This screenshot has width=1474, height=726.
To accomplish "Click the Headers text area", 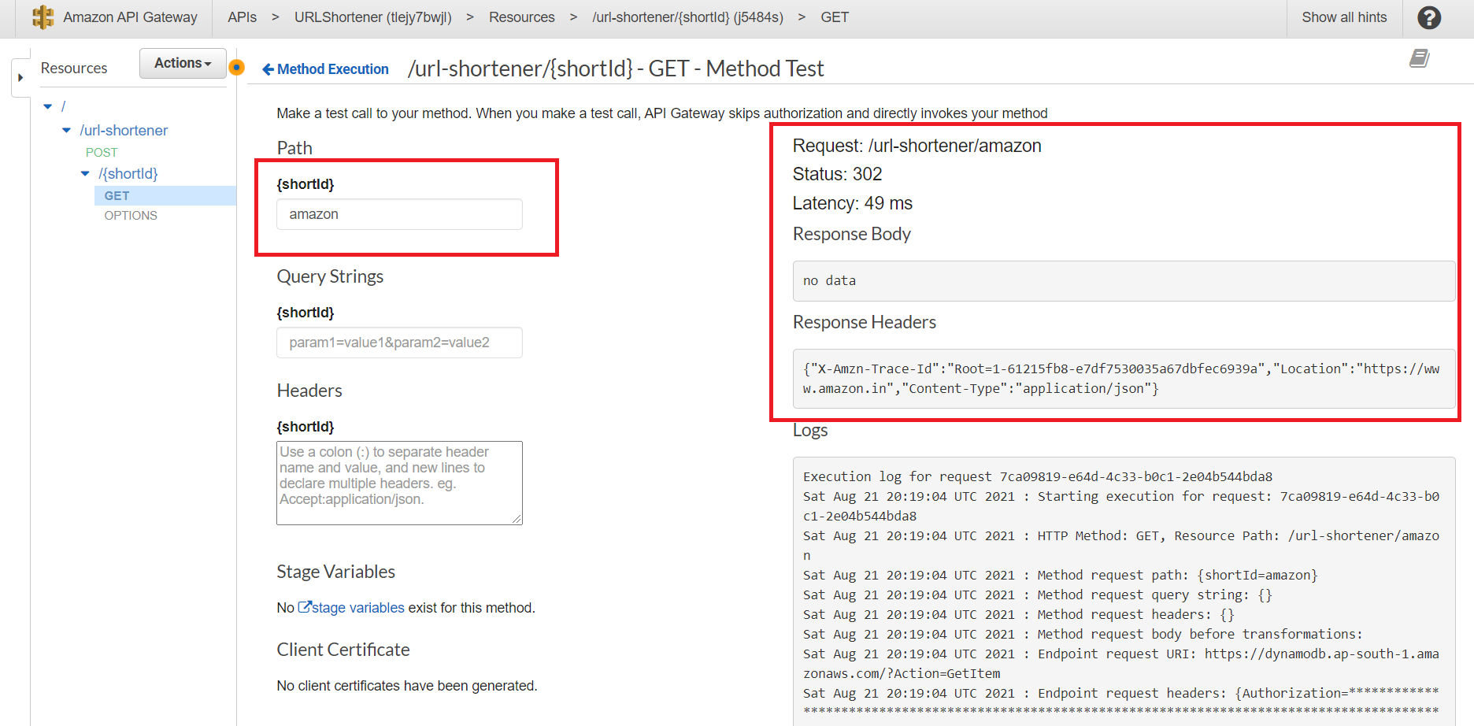I will (x=399, y=483).
